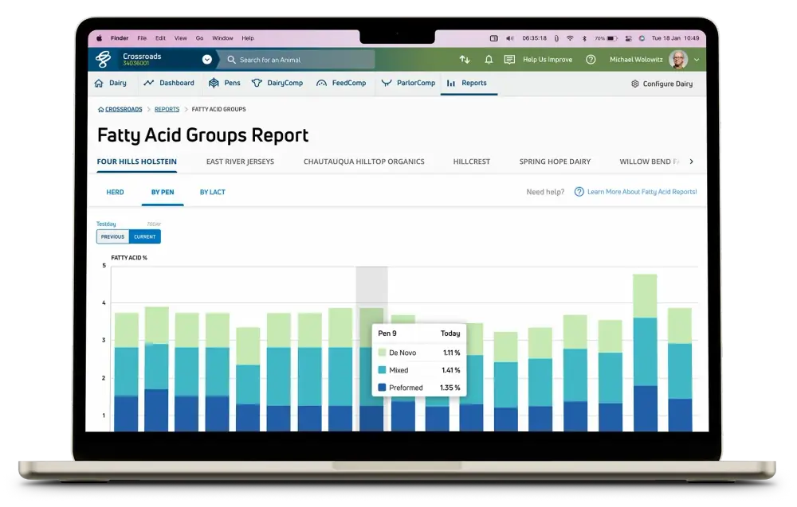Click the ParlorComp icon
Screen dimensions: 797x507
(x=387, y=83)
